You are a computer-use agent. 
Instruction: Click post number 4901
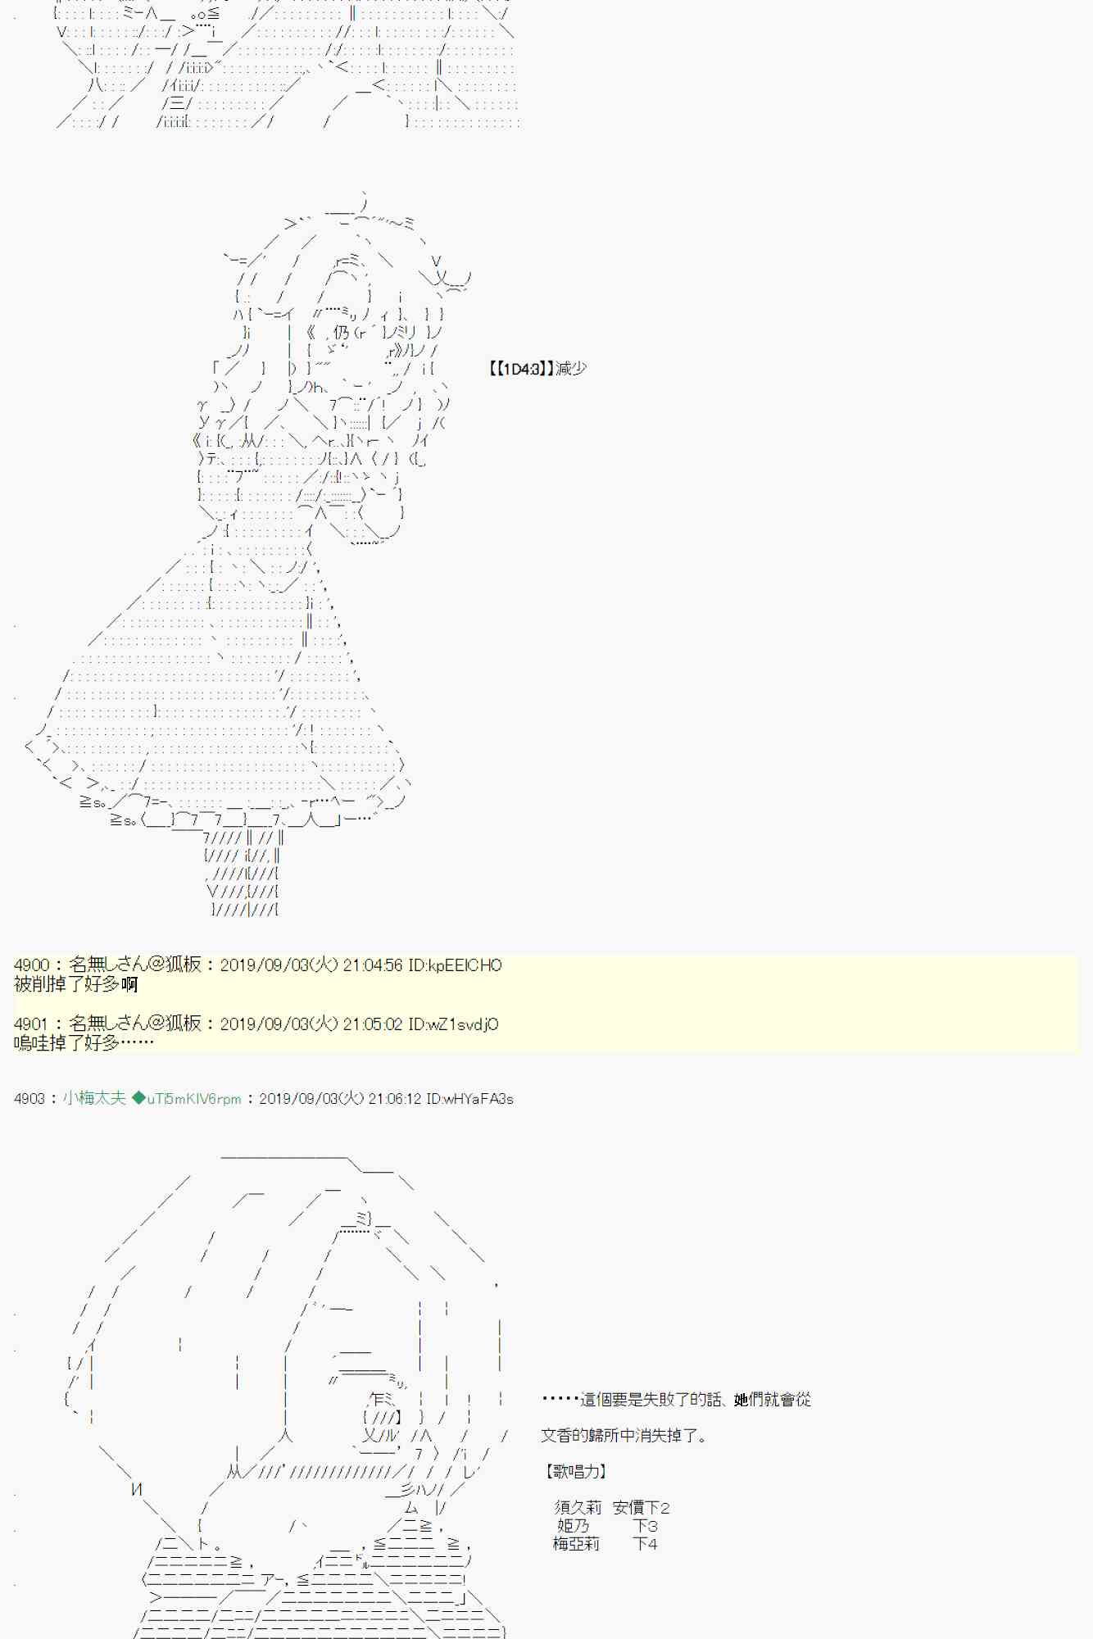pos(31,1024)
